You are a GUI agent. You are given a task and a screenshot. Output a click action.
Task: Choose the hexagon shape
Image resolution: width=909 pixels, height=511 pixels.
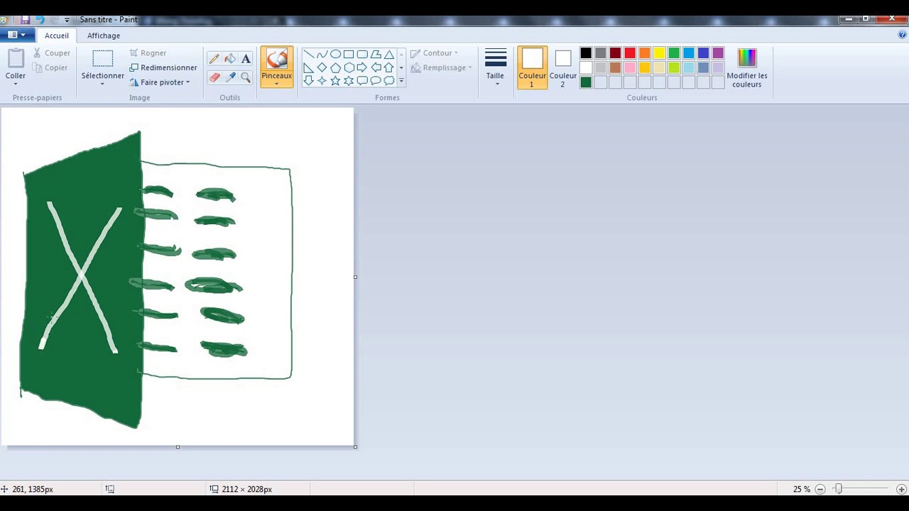(349, 68)
